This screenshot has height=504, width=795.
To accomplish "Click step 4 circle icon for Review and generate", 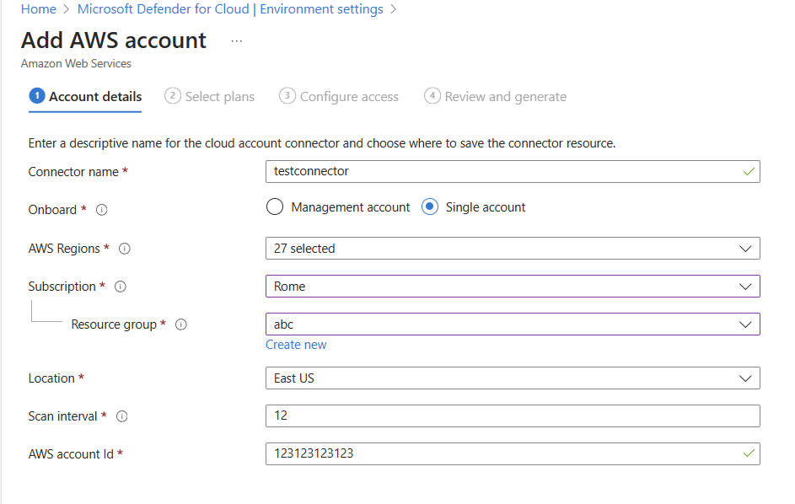I will pyautogui.click(x=432, y=96).
